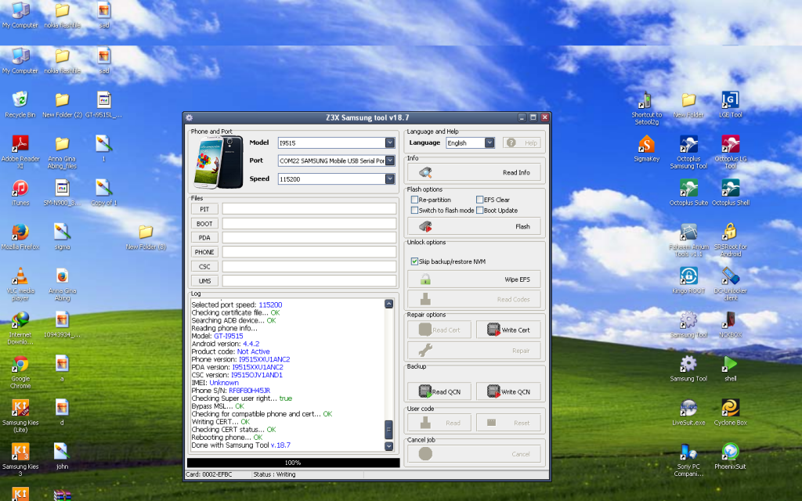Screen dimensions: 802x501
Task: Select the SigmaKey desktop shortcut
Action: (646, 148)
